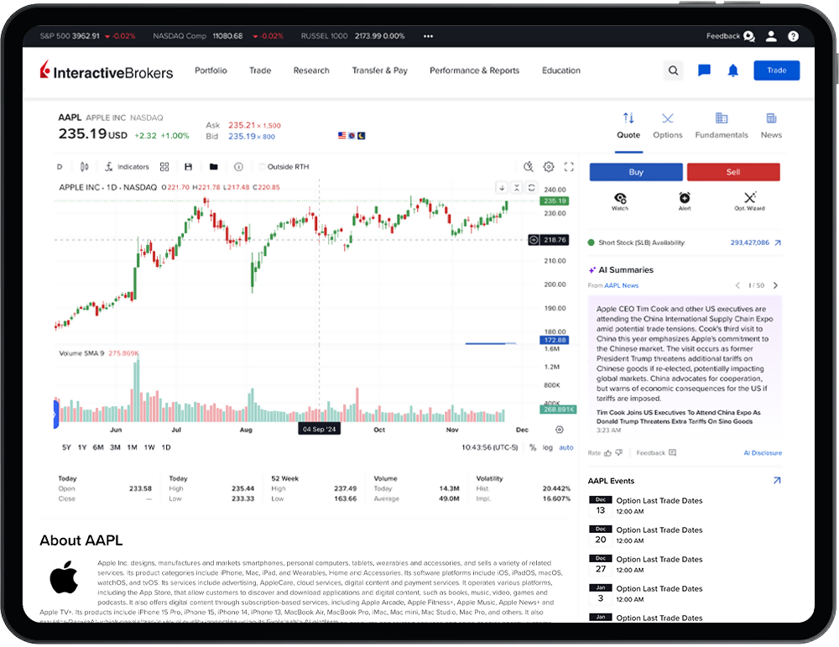This screenshot has width=839, height=647.
Task: Open chart settings gear
Action: tap(549, 167)
